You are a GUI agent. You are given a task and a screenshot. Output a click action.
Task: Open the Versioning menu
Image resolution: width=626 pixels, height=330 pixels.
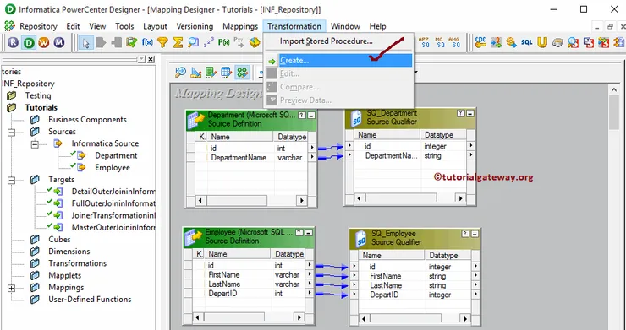coord(195,26)
